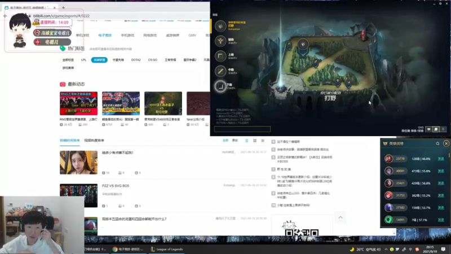The height and width of the screenshot is (254, 451).
Task: Select the top lane (上路) role icon
Action: [220, 56]
